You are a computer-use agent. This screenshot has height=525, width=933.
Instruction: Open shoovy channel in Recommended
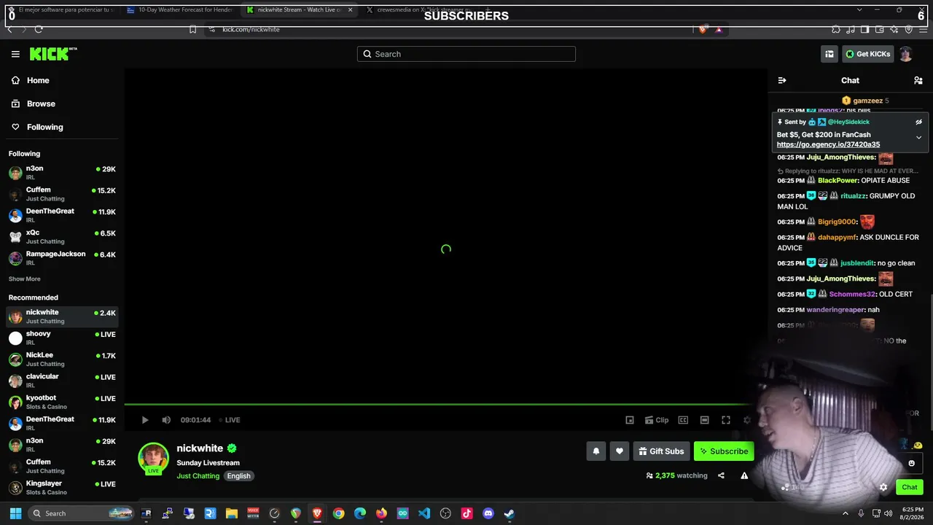(x=62, y=338)
